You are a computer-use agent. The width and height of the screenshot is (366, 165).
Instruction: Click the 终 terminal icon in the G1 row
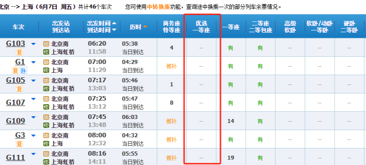(46, 70)
